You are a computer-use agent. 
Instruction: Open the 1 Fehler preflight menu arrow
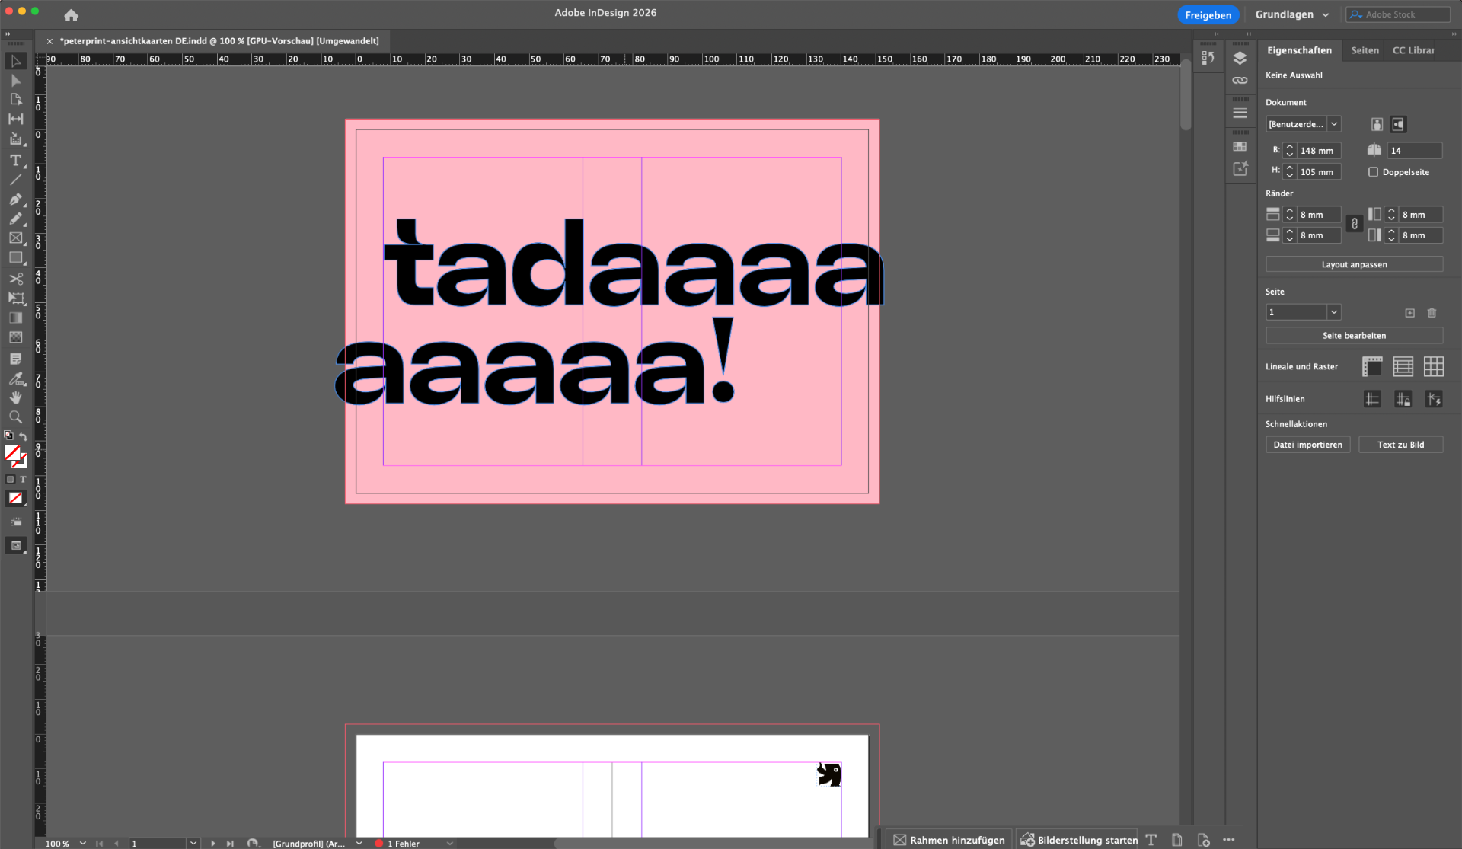pos(450,844)
